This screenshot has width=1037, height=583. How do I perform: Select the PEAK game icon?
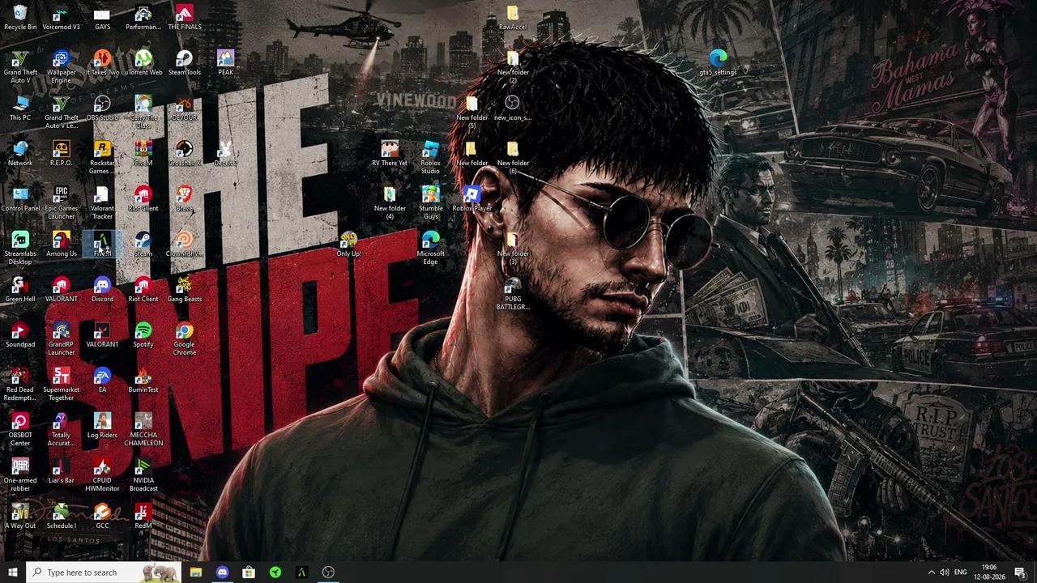tap(225, 63)
